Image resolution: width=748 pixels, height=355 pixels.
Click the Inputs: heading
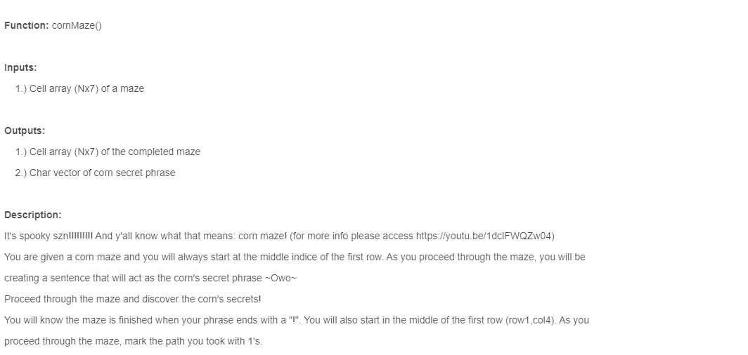tap(20, 67)
